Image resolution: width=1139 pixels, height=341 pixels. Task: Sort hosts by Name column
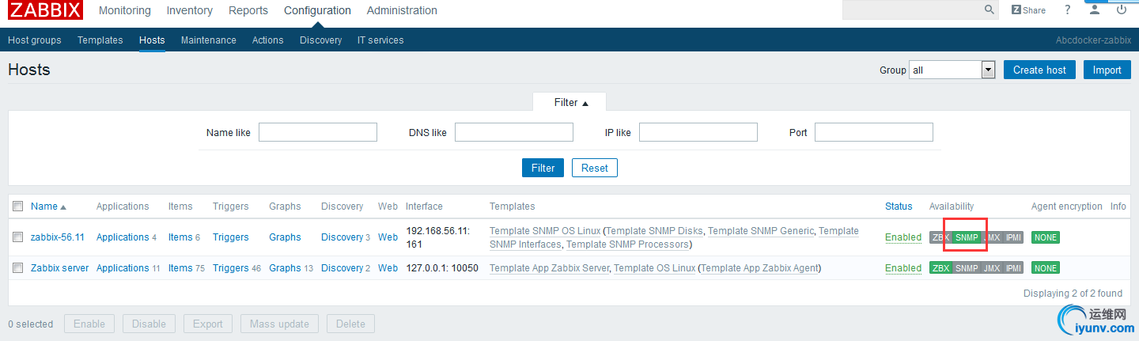click(48, 206)
